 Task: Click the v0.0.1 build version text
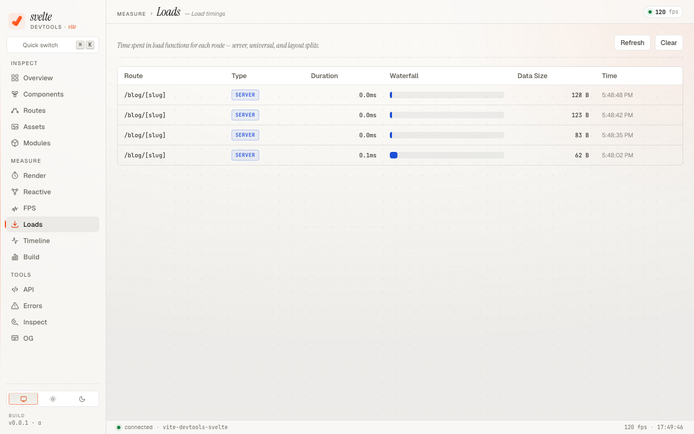tap(25, 423)
